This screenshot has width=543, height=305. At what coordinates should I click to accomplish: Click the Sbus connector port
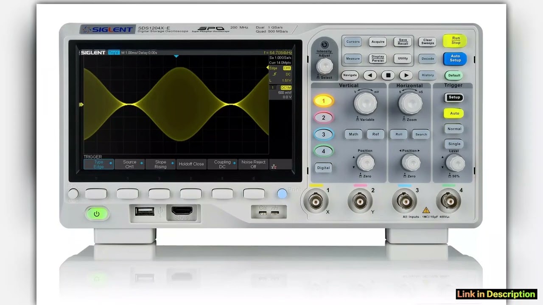[182, 211]
